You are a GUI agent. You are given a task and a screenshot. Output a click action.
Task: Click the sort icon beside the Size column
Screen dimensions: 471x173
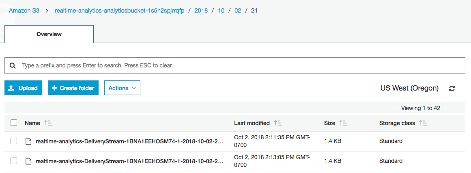343,123
